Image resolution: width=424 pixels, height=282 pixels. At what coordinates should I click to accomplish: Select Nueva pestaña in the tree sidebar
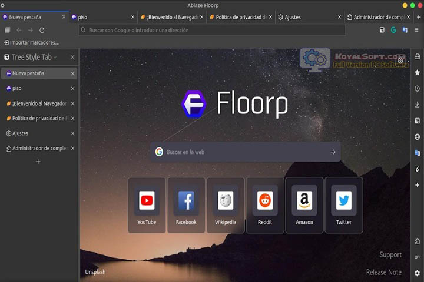point(39,73)
